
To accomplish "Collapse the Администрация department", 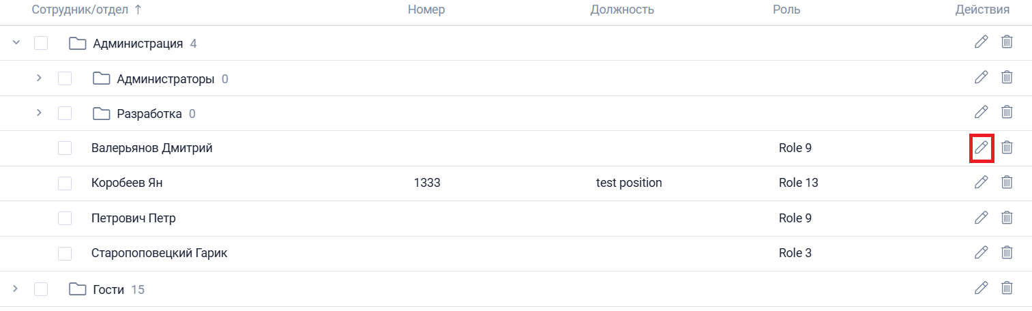I will [16, 44].
